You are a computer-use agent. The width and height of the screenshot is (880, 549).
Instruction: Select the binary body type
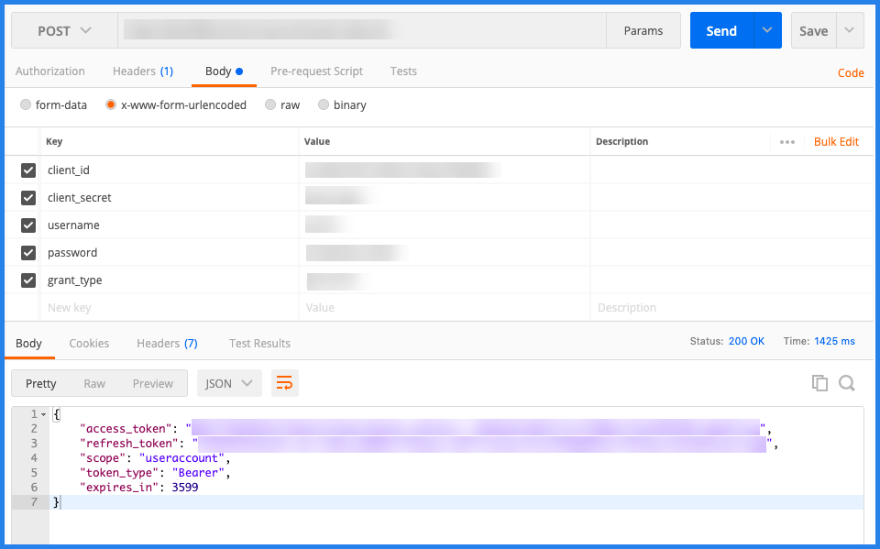pyautogui.click(x=324, y=105)
